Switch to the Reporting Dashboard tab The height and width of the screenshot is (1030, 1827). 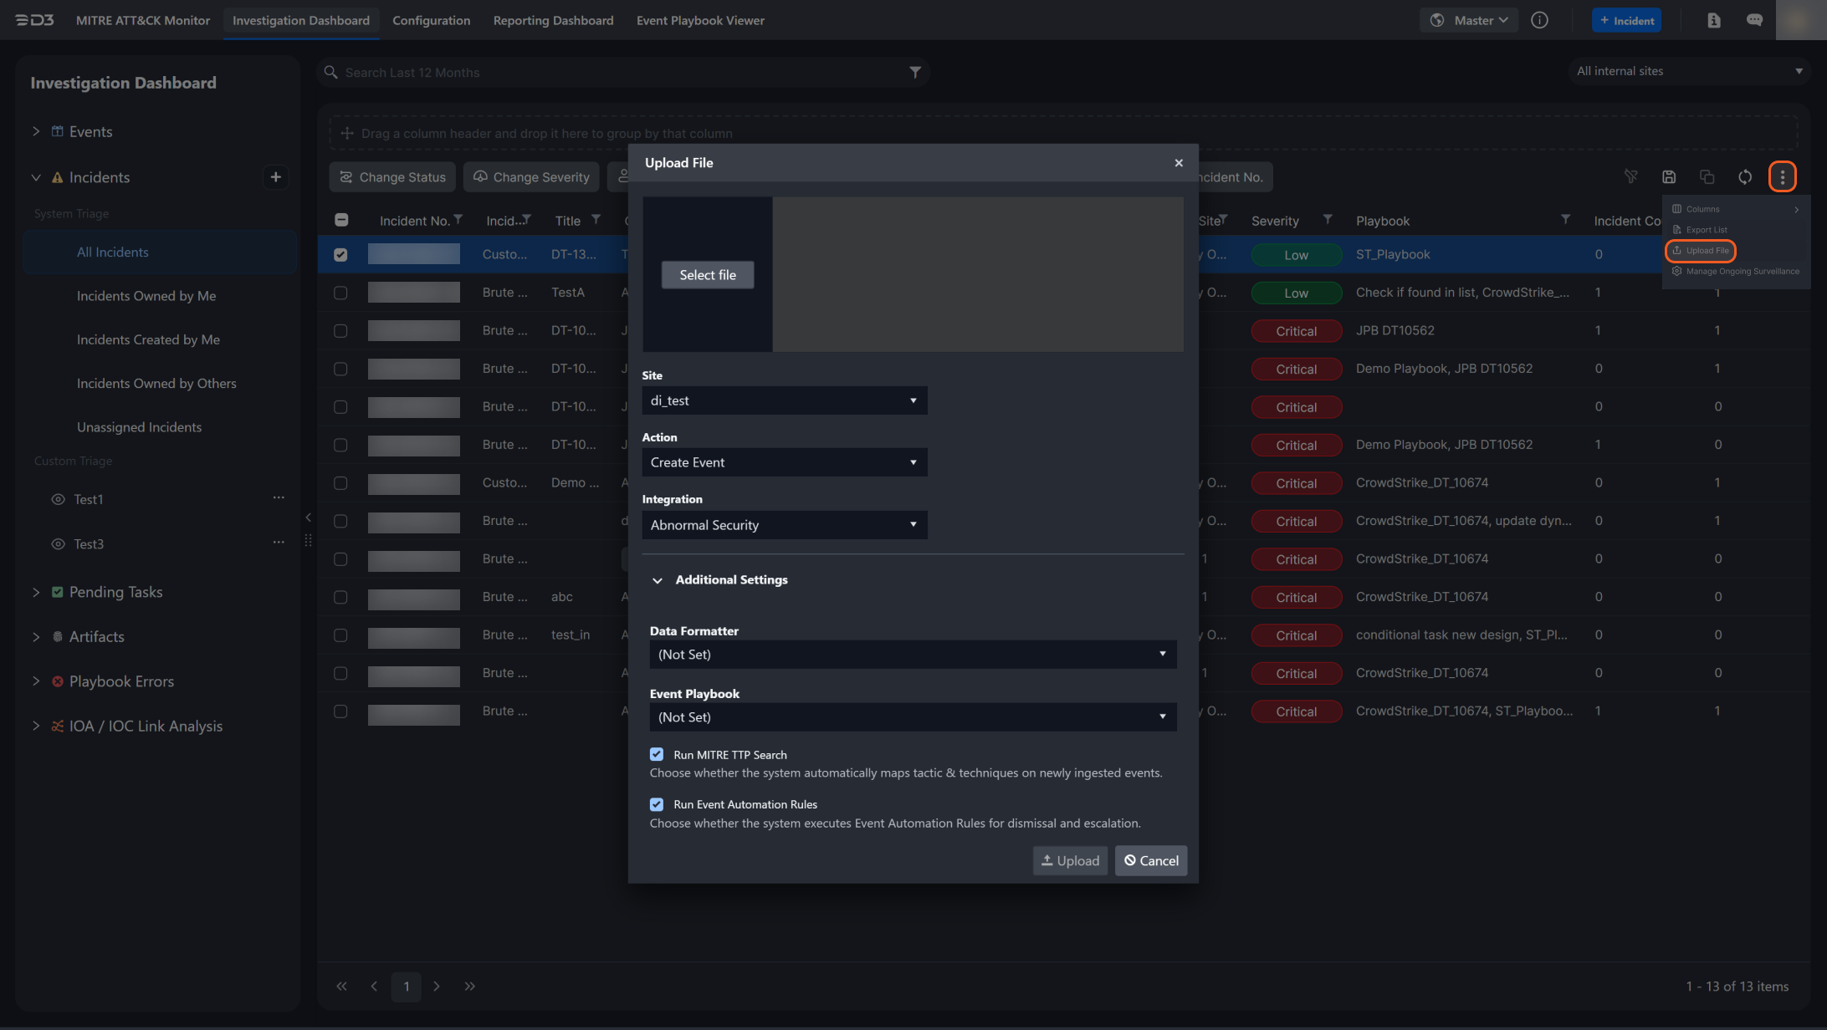[x=553, y=20]
